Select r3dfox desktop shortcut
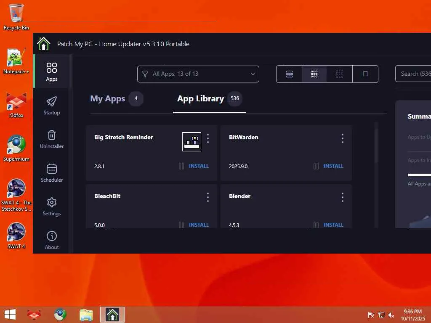The image size is (431, 323). click(16, 105)
